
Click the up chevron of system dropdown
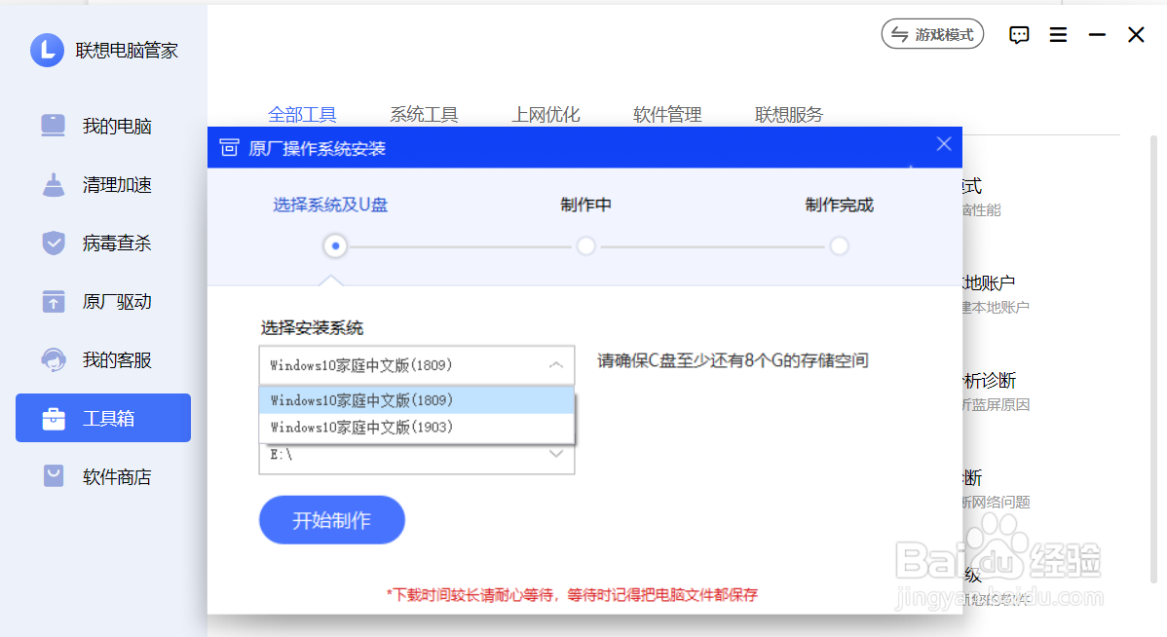click(x=556, y=364)
